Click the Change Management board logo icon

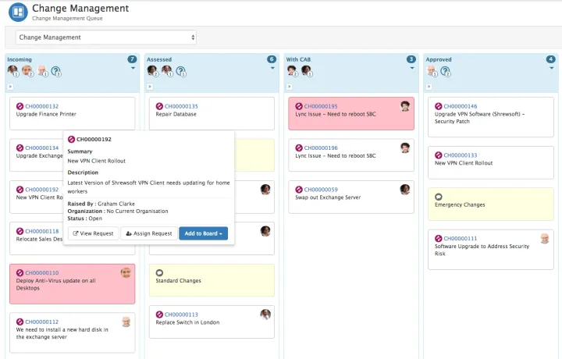(17, 12)
